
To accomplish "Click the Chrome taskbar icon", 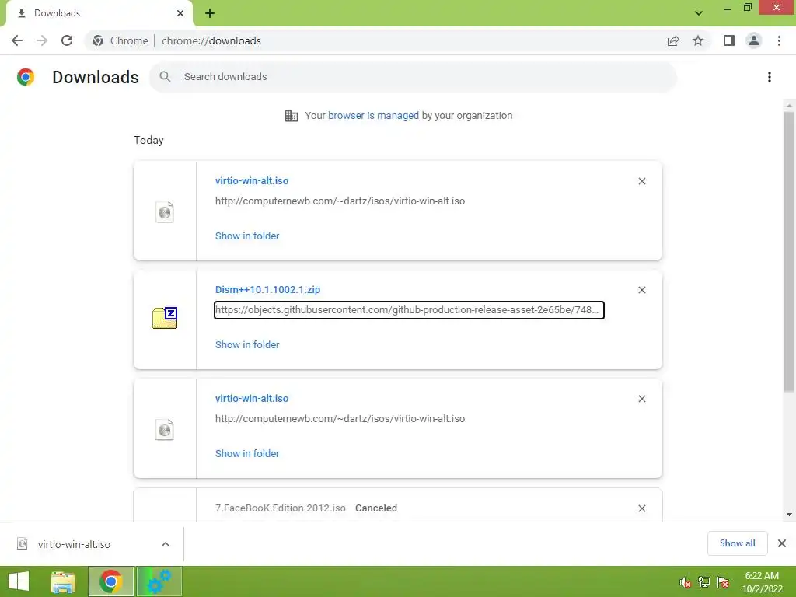I will pyautogui.click(x=111, y=581).
